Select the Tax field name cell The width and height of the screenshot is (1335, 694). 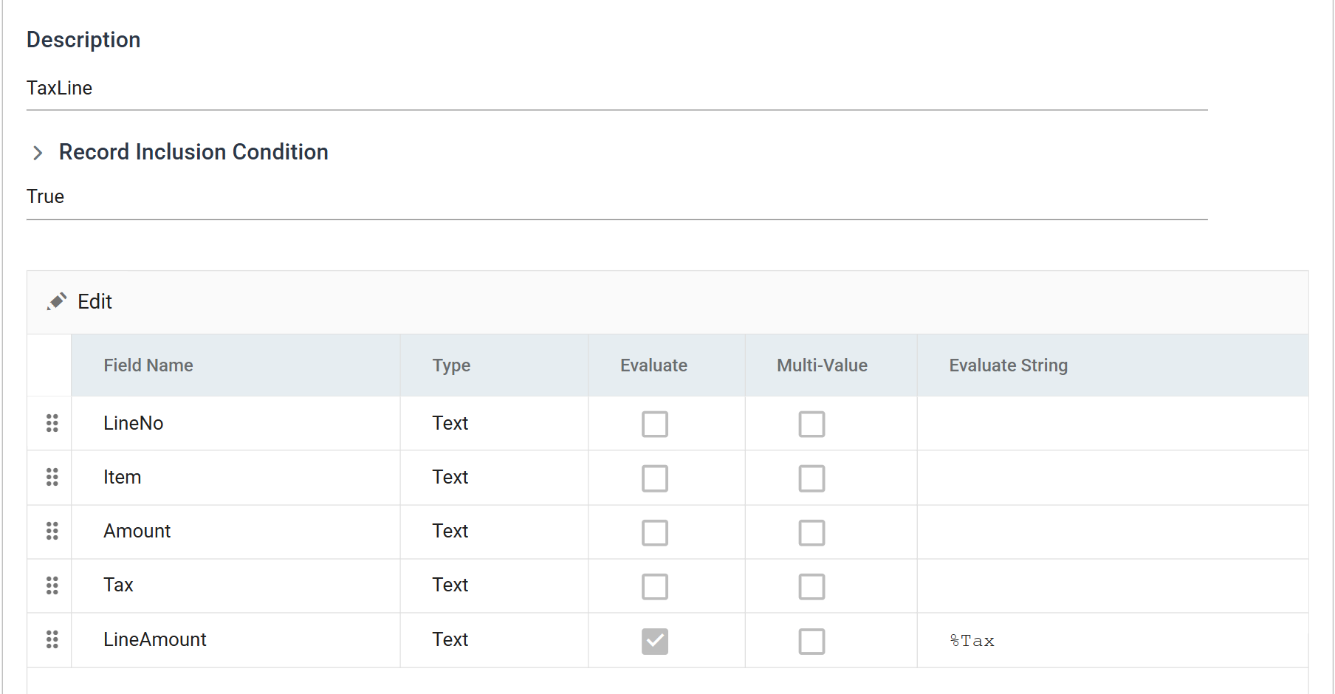236,585
